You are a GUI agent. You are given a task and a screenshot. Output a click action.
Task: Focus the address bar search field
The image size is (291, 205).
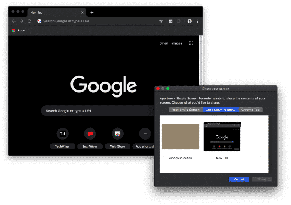click(x=97, y=21)
